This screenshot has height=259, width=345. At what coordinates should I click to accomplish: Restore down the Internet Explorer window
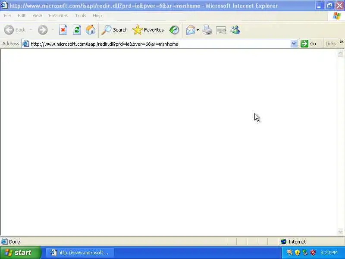(x=329, y=6)
